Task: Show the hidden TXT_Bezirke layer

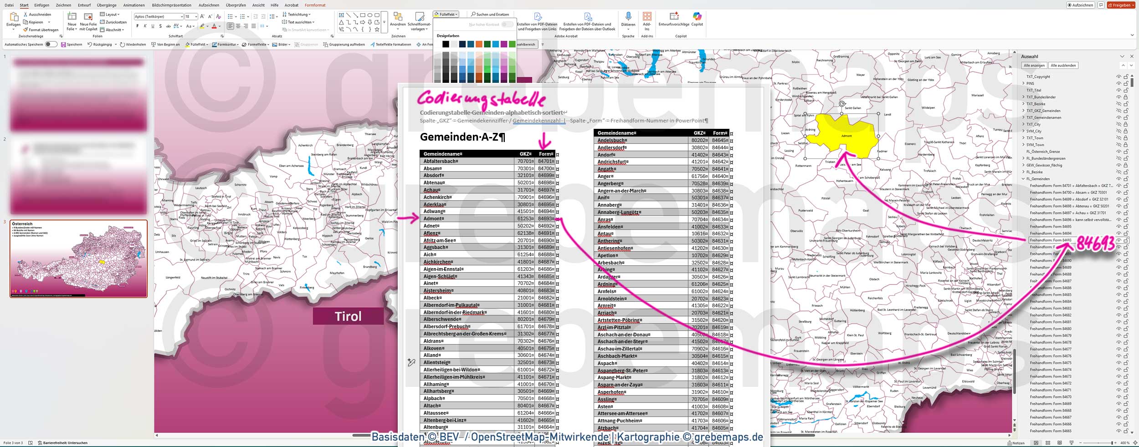Action: coord(1118,104)
